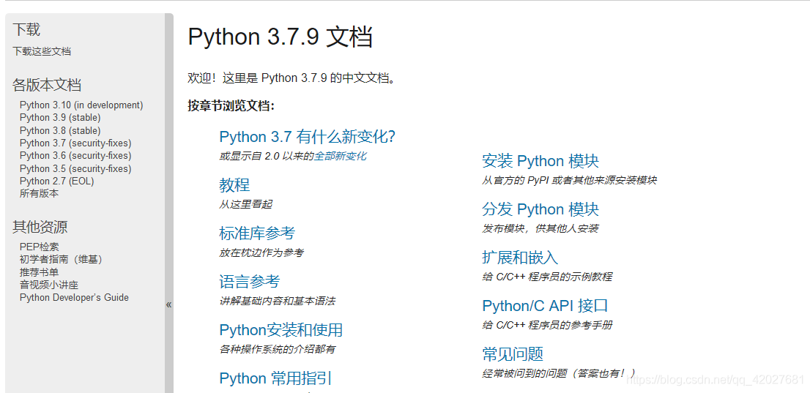Open Python 3.8 (stable) documentation
This screenshot has width=810, height=393.
click(x=61, y=131)
